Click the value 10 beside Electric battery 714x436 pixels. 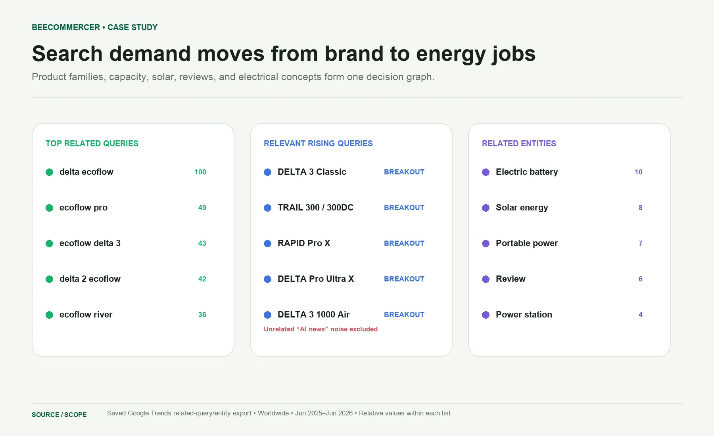coord(639,172)
